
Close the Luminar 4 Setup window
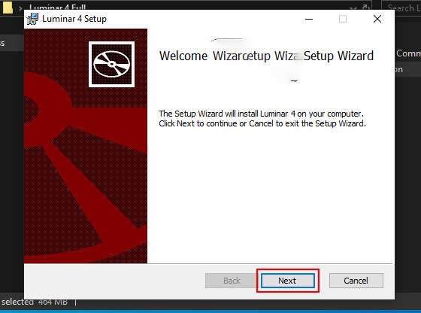pos(377,19)
